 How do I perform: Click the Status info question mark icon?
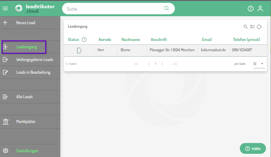(84, 40)
